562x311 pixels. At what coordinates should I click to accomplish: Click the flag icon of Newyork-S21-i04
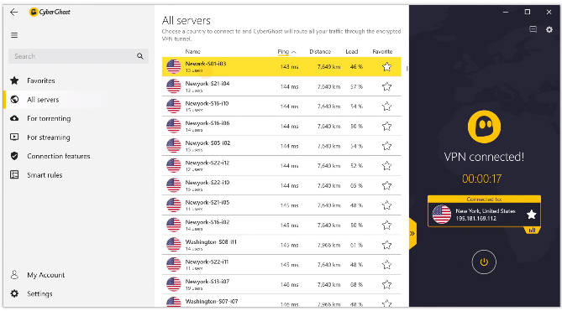pyautogui.click(x=174, y=86)
